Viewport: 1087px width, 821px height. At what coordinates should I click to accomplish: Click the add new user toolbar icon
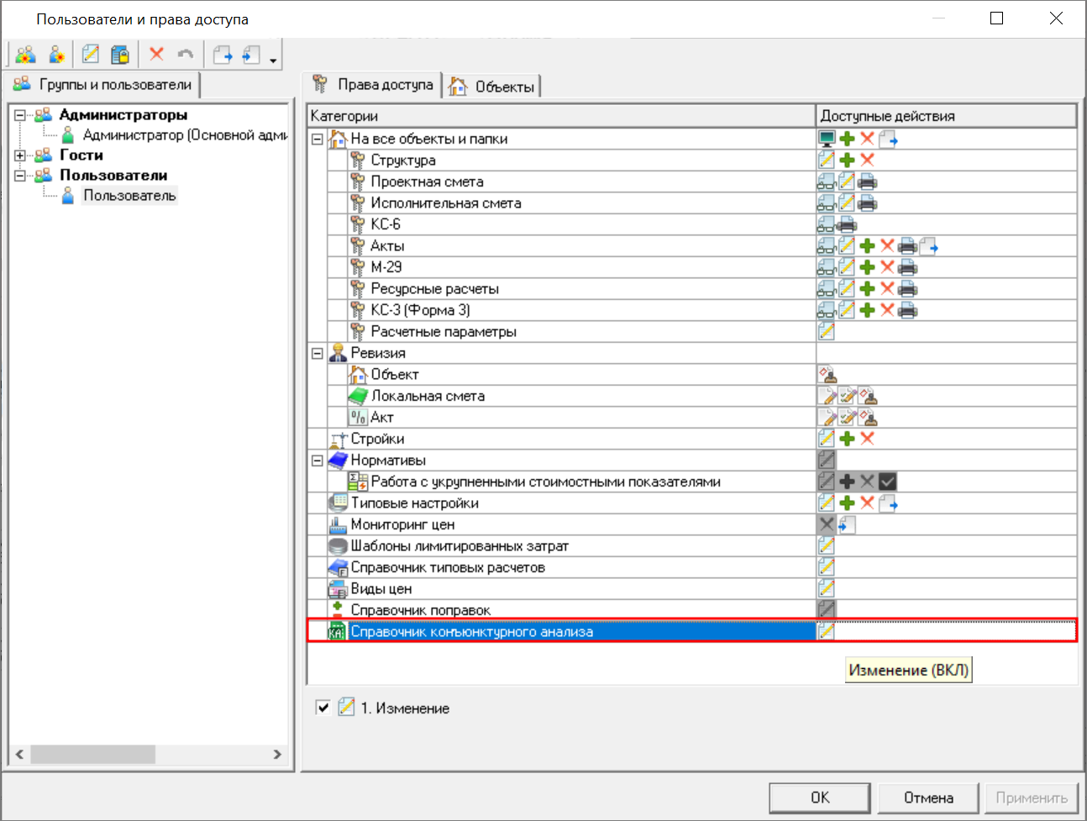[x=56, y=55]
